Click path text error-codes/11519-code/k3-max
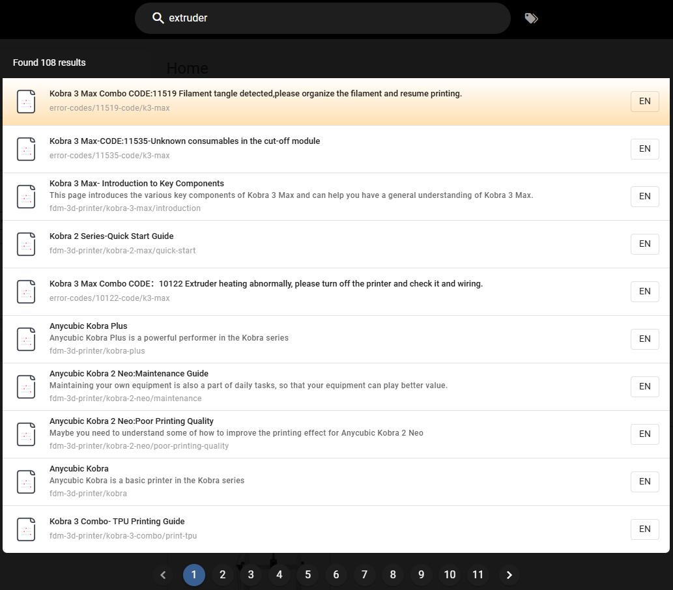The width and height of the screenshot is (673, 590). [x=109, y=108]
